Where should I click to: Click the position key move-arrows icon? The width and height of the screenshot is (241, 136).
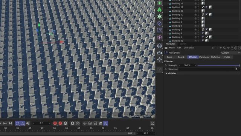85,123
